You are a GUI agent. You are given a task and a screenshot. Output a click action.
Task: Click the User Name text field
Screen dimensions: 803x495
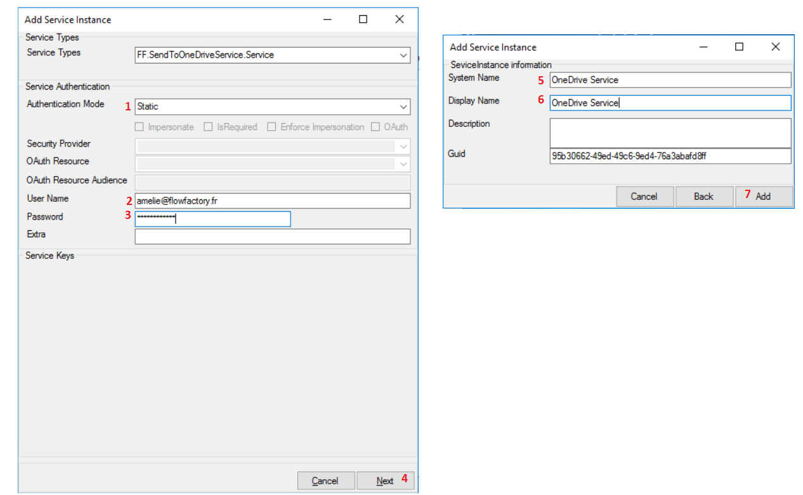point(273,201)
